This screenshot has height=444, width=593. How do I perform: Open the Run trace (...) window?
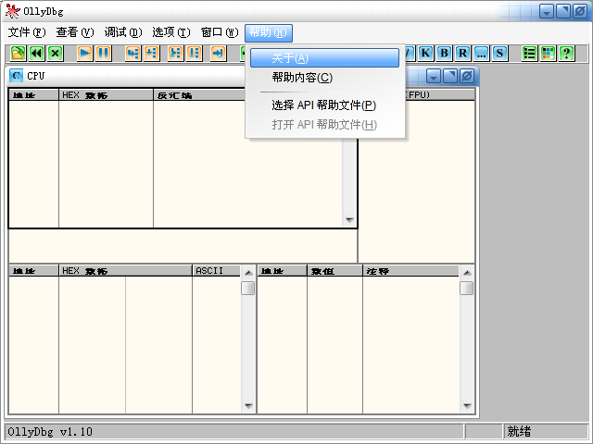coord(481,54)
